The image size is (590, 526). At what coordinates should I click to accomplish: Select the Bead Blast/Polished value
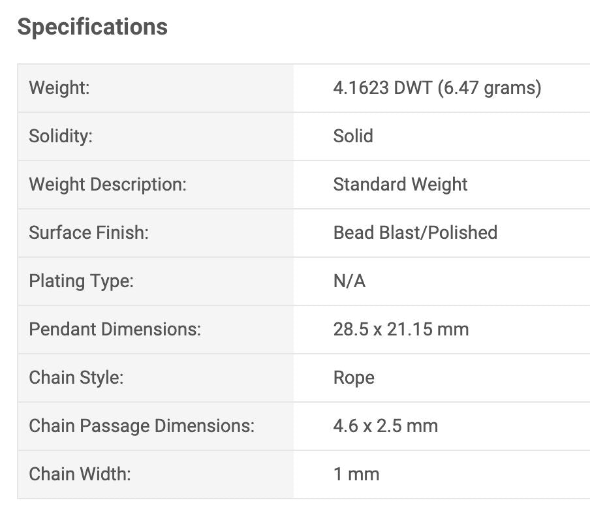[415, 232]
